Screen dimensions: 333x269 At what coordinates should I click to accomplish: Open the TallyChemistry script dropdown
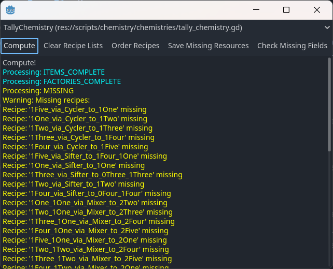(x=166, y=27)
